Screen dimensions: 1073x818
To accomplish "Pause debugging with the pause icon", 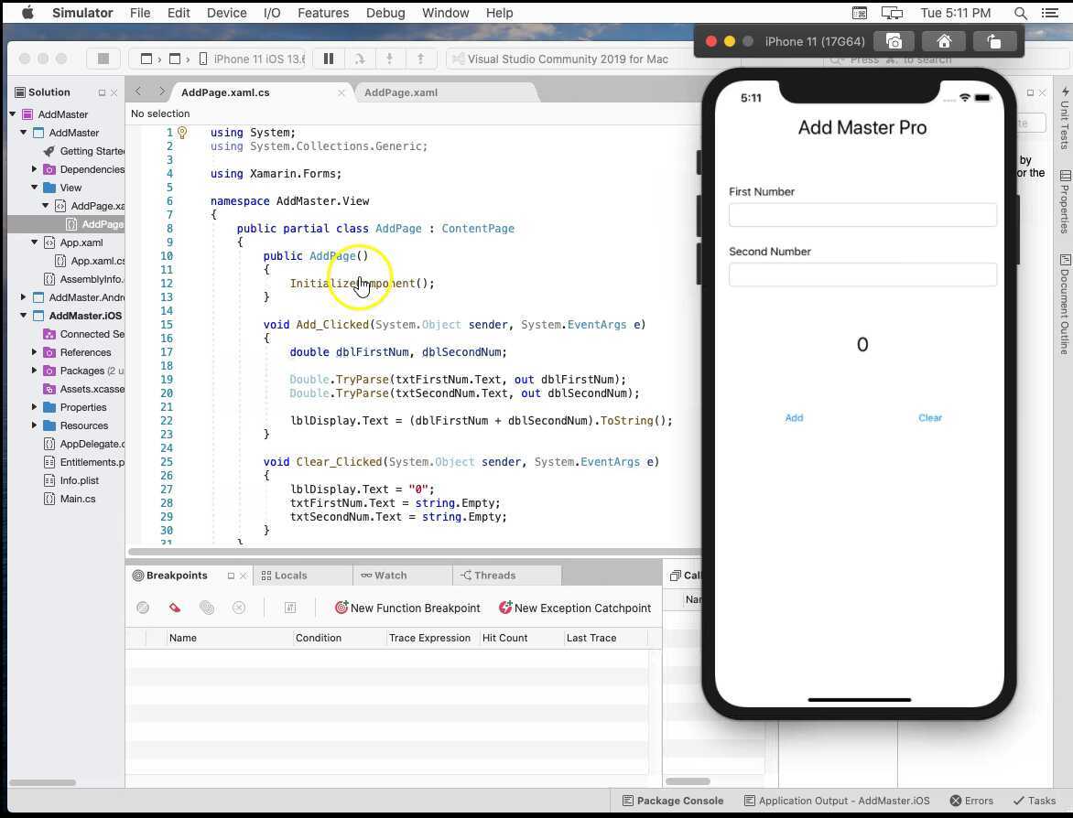I will (x=329, y=59).
